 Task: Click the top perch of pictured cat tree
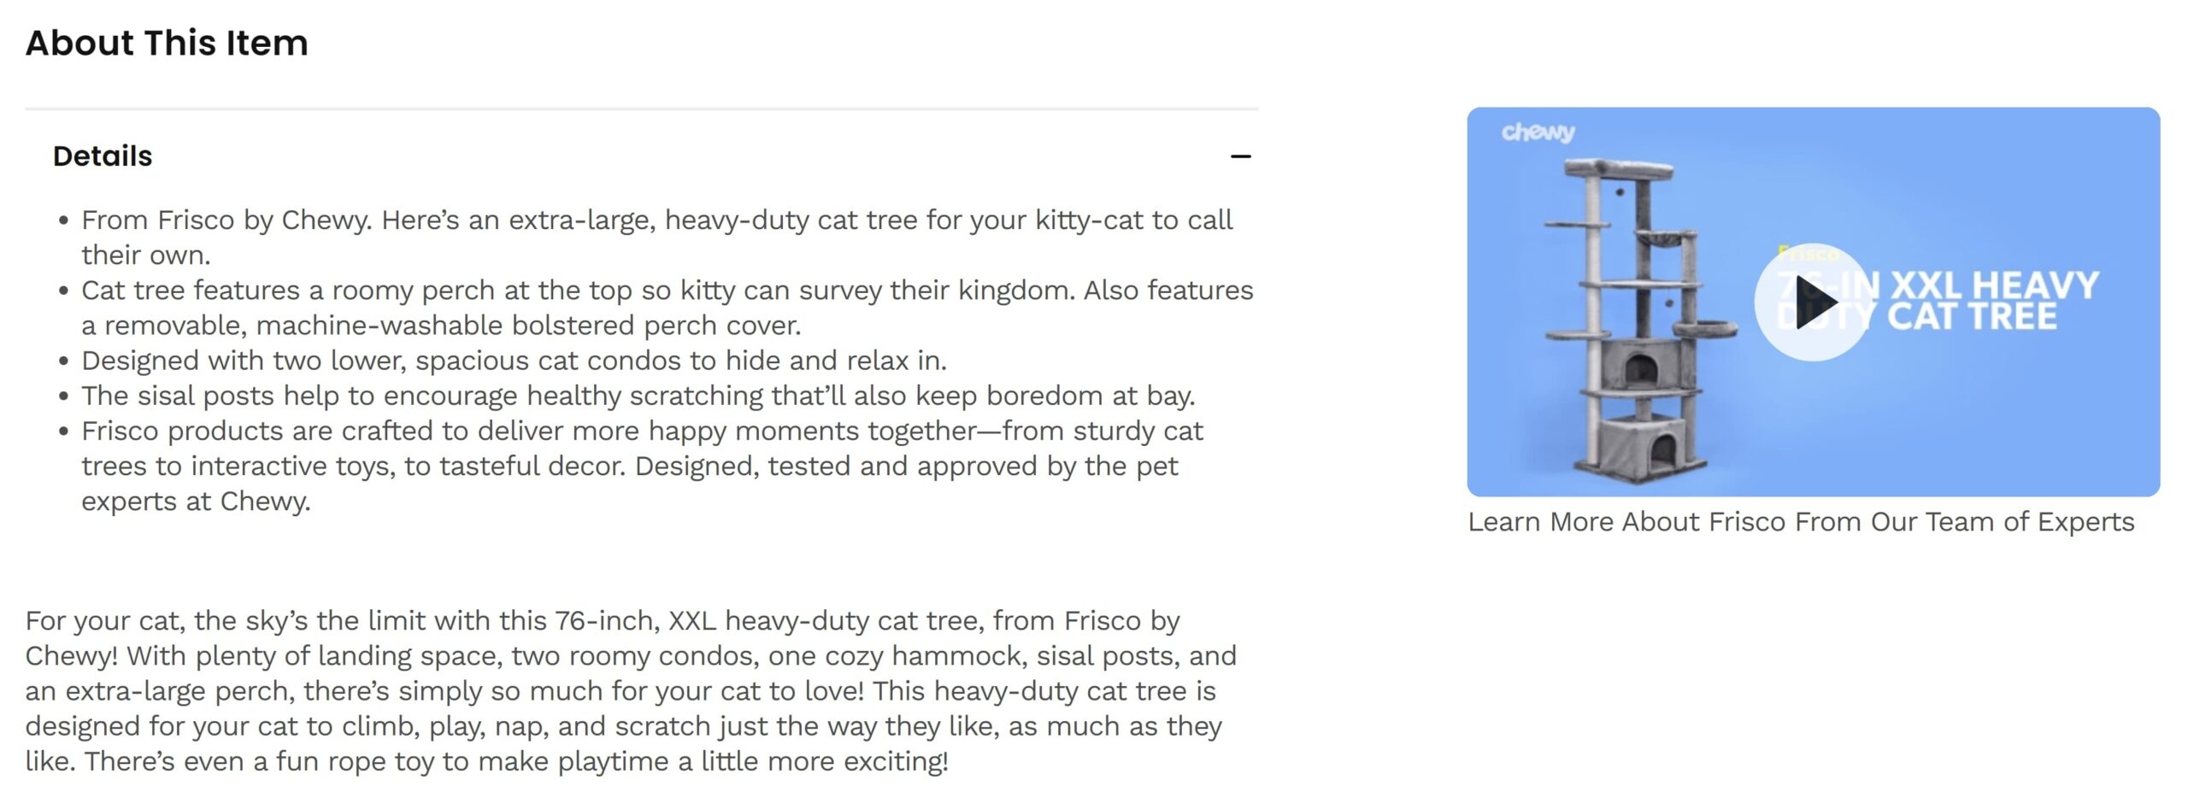(x=1618, y=168)
